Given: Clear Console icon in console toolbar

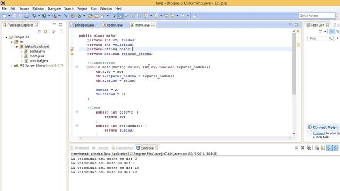Looking at the screenshot, I should pos(317,148).
